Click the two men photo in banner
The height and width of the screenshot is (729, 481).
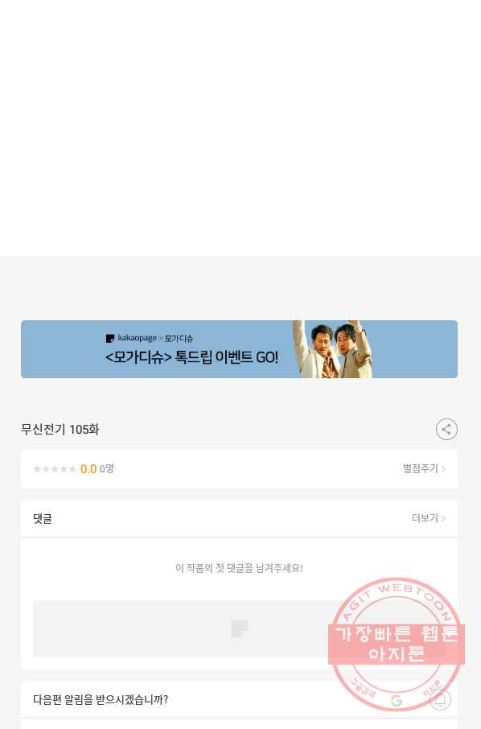pos(332,349)
